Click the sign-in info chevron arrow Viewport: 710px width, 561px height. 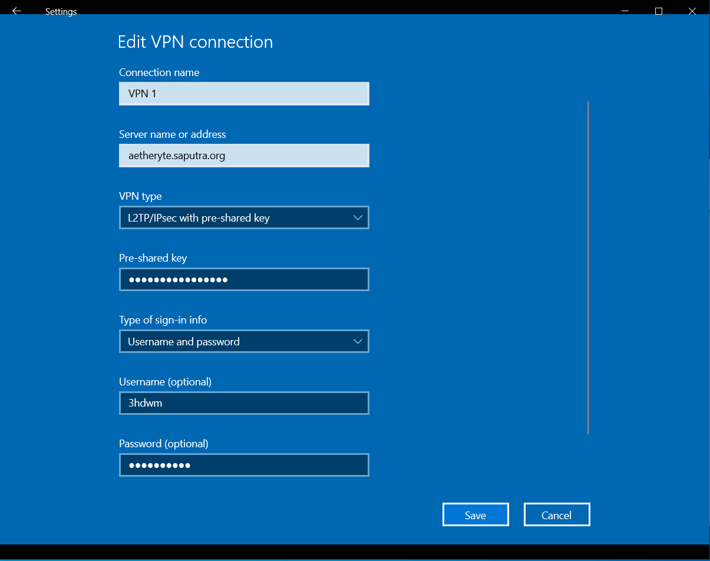coord(358,341)
